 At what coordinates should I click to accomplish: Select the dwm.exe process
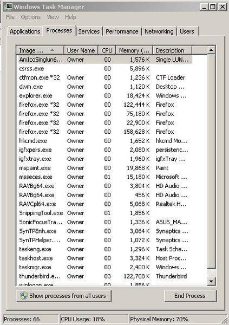[x=104, y=87]
